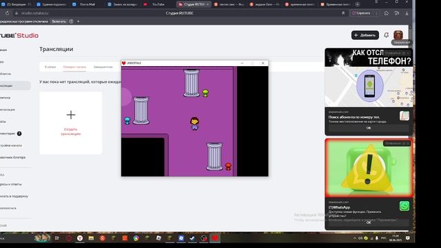
Task: Show hidden system tray icons
Action: coord(354,238)
